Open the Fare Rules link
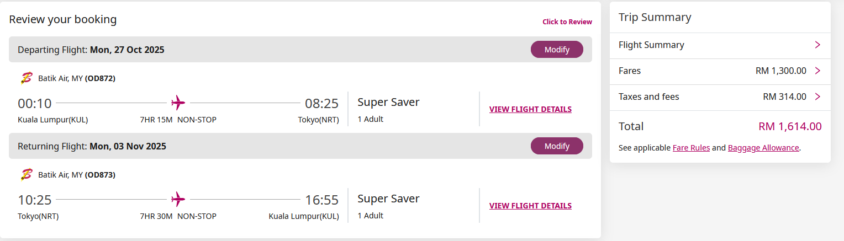Image resolution: width=844 pixels, height=241 pixels. point(691,148)
